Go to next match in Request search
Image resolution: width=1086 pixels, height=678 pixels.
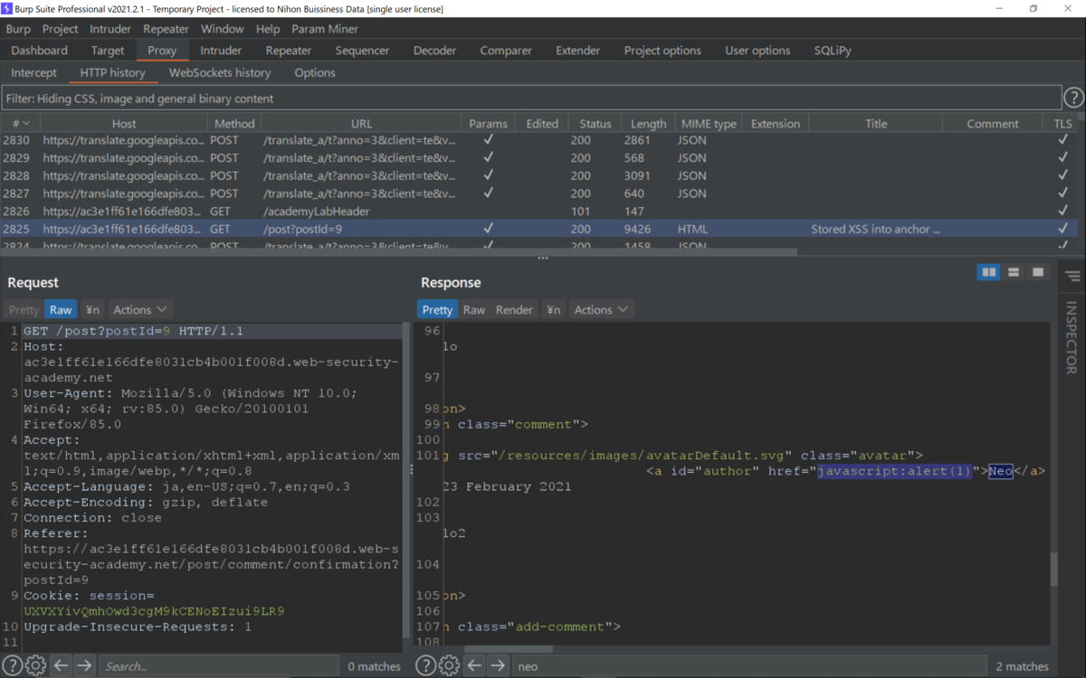click(x=84, y=666)
